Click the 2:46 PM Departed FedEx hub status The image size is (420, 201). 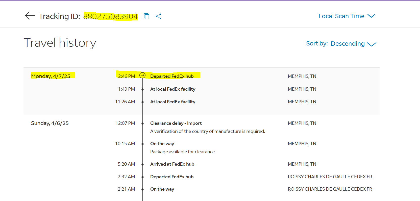click(172, 76)
